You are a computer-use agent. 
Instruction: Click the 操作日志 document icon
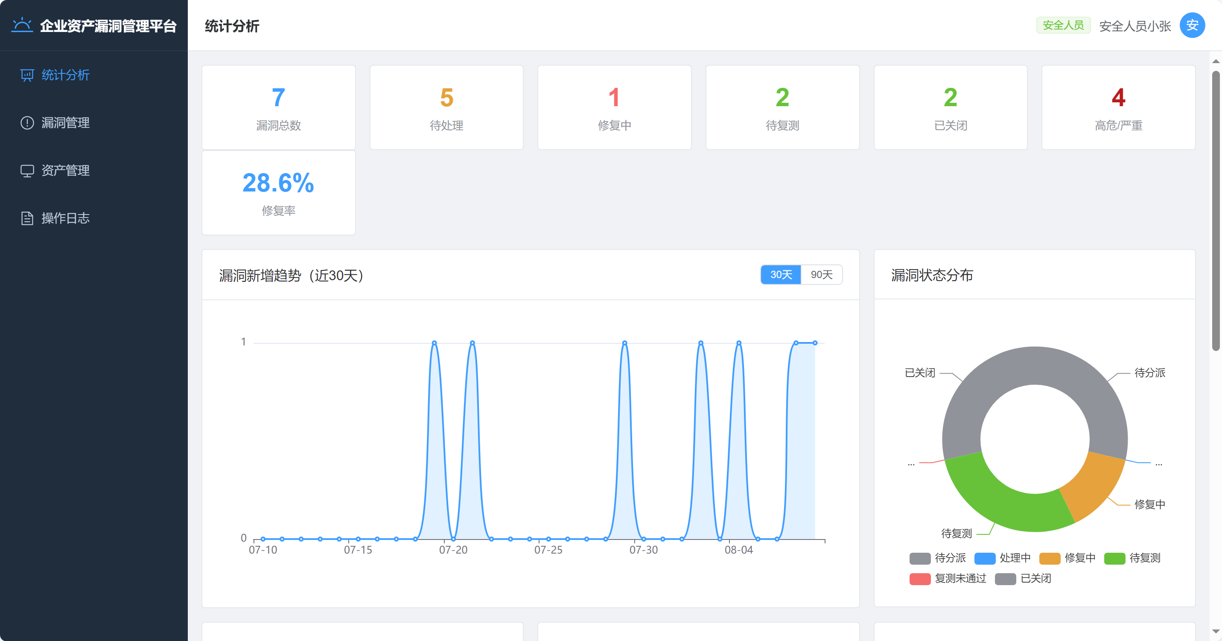coord(27,218)
